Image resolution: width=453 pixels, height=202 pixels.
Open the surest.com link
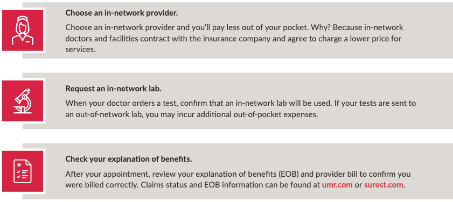click(384, 185)
